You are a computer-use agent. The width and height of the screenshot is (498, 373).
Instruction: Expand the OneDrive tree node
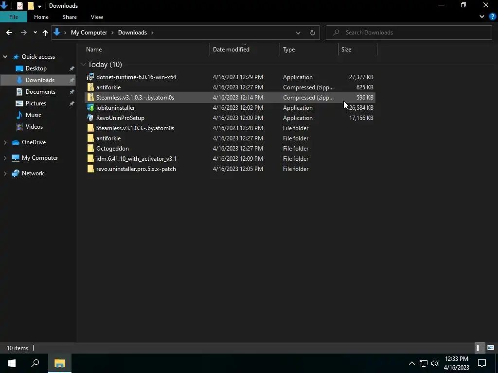pyautogui.click(x=5, y=142)
